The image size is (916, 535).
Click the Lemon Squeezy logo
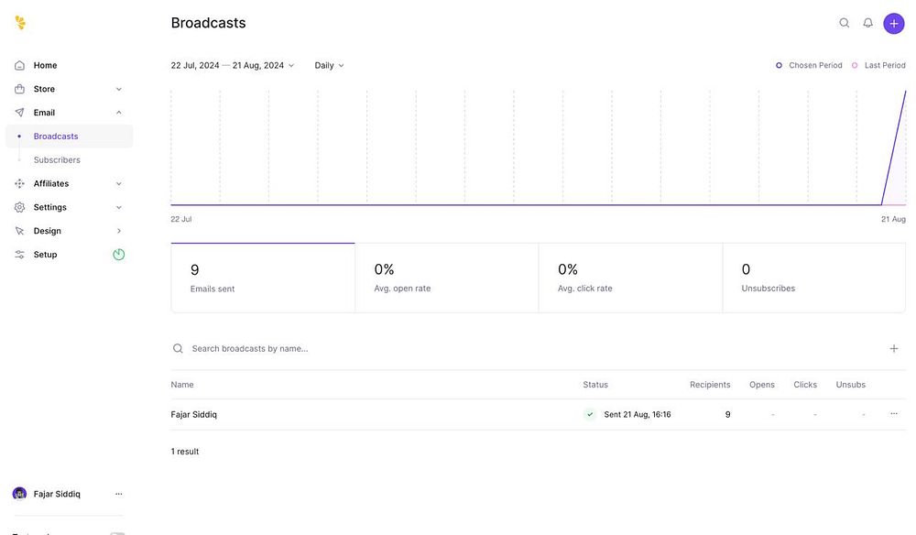coord(20,23)
